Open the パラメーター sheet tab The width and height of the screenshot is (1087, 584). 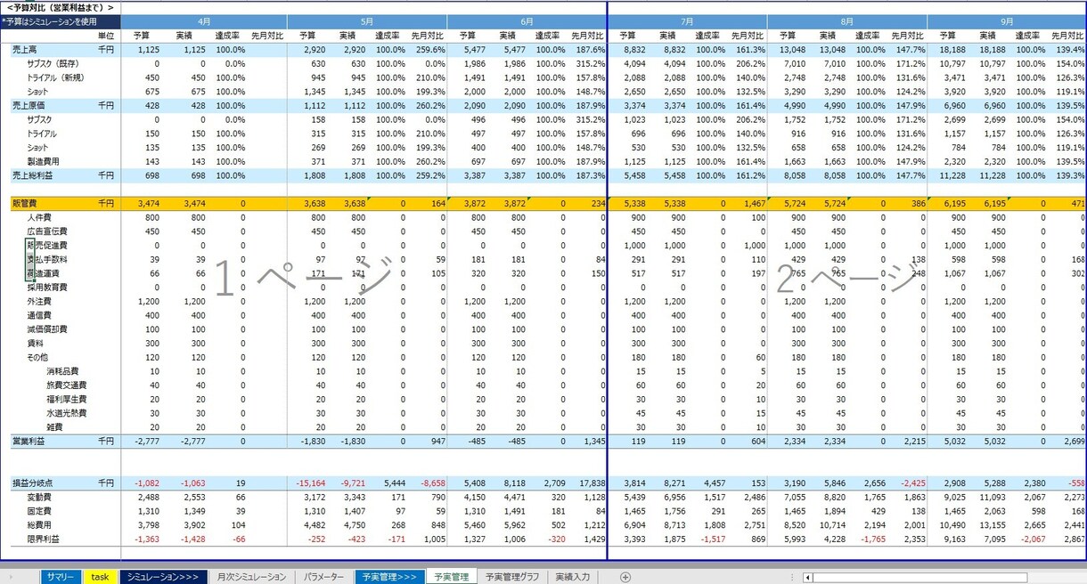[x=323, y=577]
